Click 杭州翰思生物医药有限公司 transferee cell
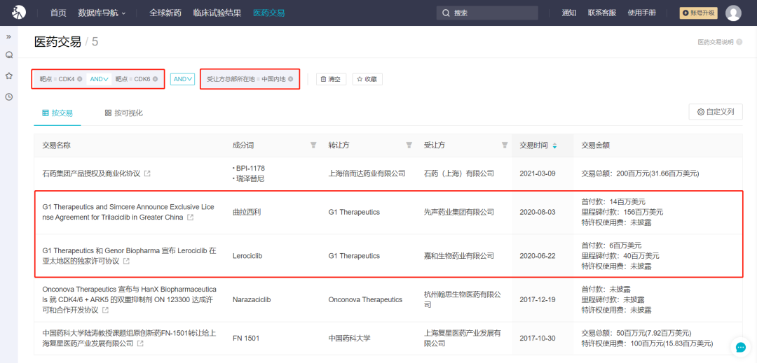The width and height of the screenshot is (757, 363). tap(462, 299)
